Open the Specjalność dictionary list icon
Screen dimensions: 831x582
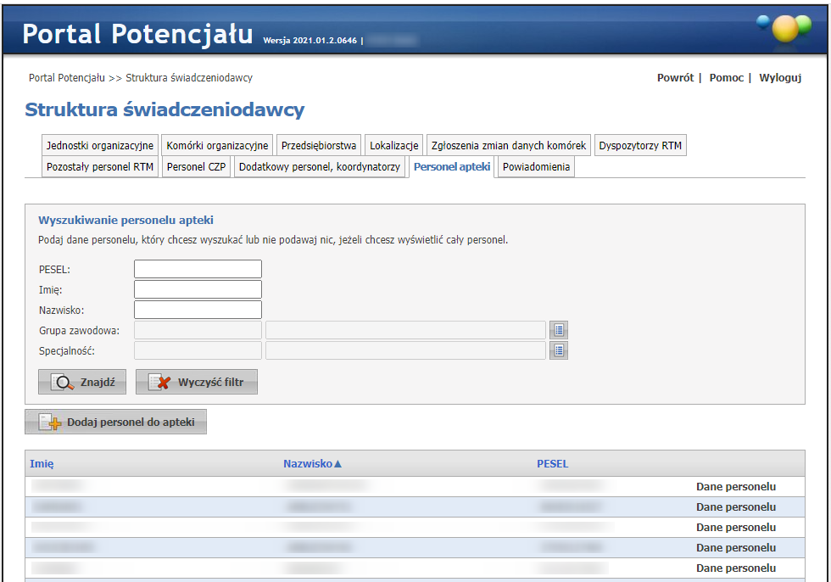coord(558,350)
